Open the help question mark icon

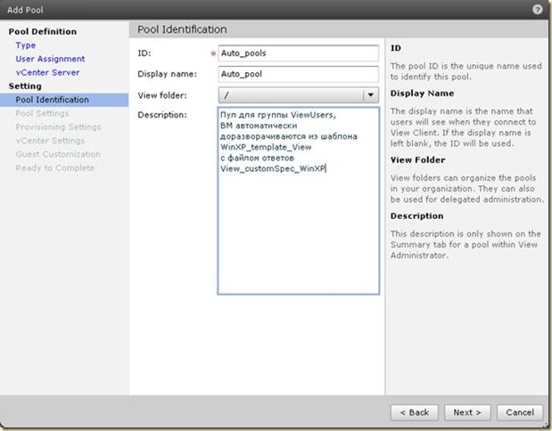click(x=537, y=10)
